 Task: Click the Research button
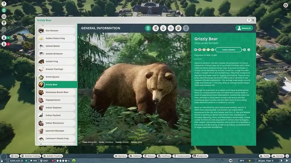point(244,28)
